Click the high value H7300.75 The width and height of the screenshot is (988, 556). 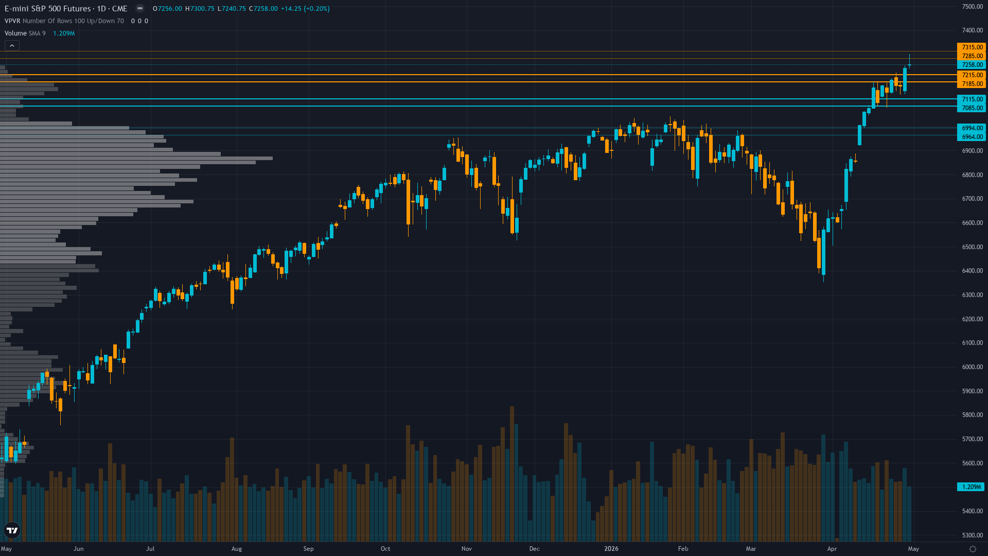200,8
